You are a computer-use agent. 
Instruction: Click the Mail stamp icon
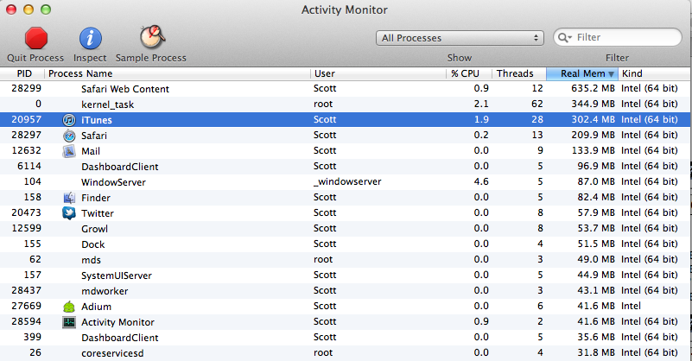pos(69,151)
